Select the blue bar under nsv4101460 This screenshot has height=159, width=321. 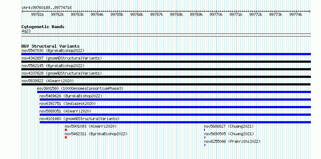click(x=175, y=122)
